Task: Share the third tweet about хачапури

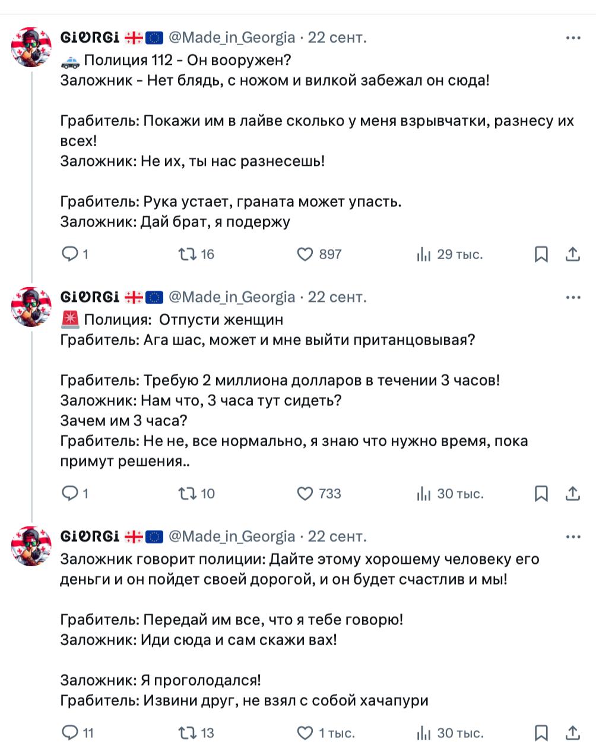Action: click(572, 733)
